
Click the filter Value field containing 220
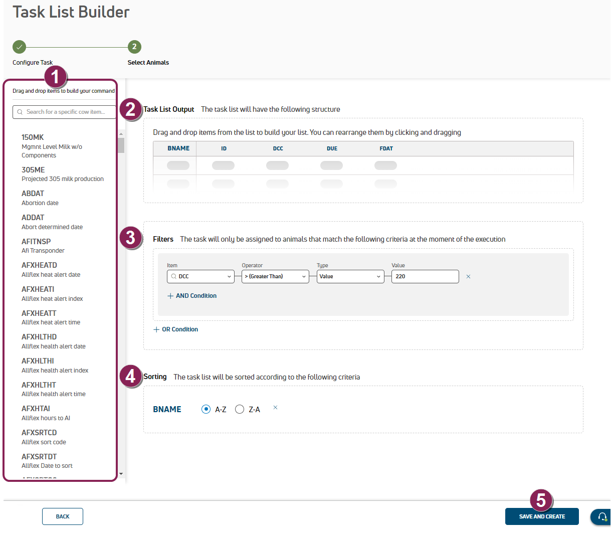[425, 276]
